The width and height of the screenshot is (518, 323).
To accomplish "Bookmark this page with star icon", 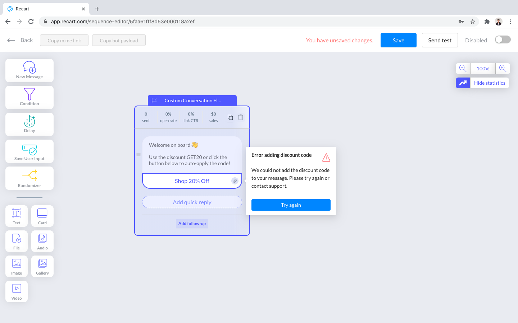I will point(473,22).
